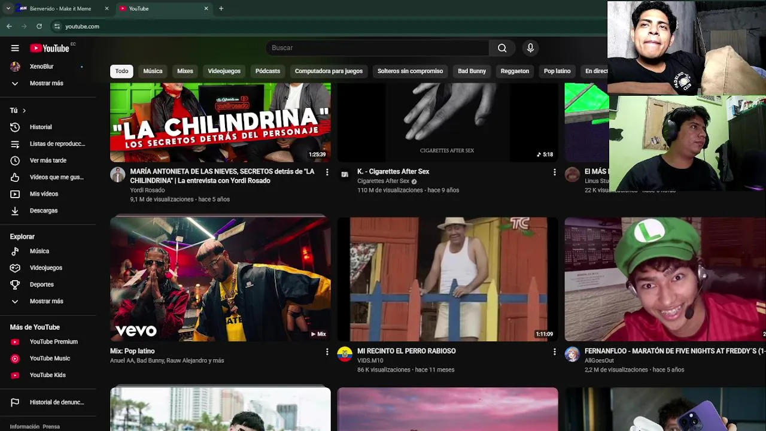Start voice search with microphone icon
This screenshot has width=766, height=431.
530,48
